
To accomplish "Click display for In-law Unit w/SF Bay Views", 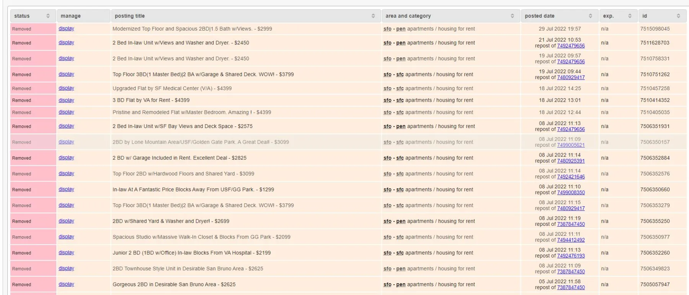I will pyautogui.click(x=66, y=126).
